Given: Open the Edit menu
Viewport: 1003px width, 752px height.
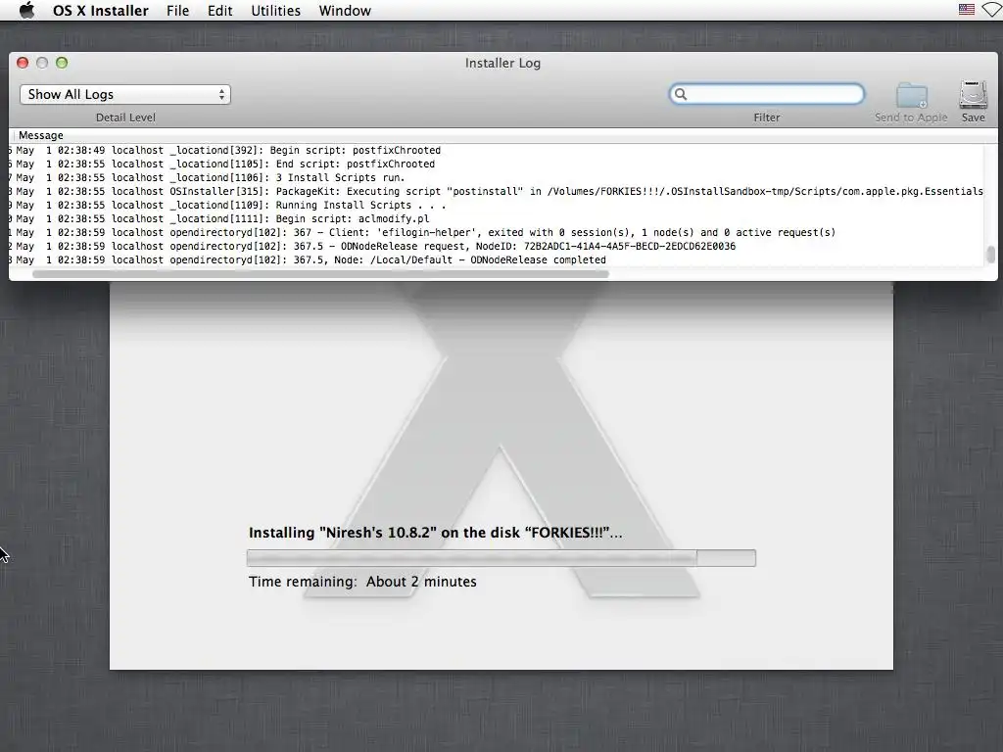Looking at the screenshot, I should pyautogui.click(x=220, y=11).
